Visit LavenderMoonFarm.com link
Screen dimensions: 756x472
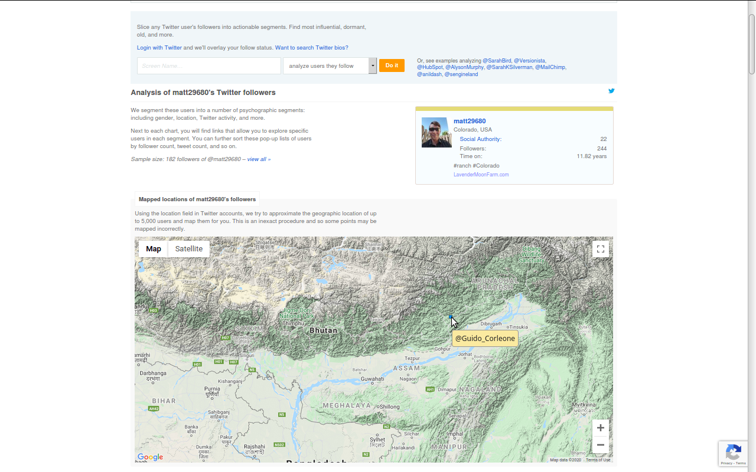(x=481, y=175)
